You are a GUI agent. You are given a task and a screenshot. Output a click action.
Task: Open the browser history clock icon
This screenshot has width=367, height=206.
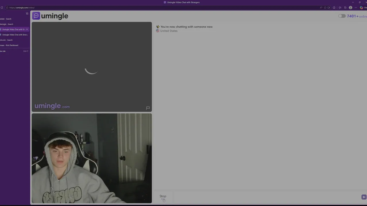point(345,8)
